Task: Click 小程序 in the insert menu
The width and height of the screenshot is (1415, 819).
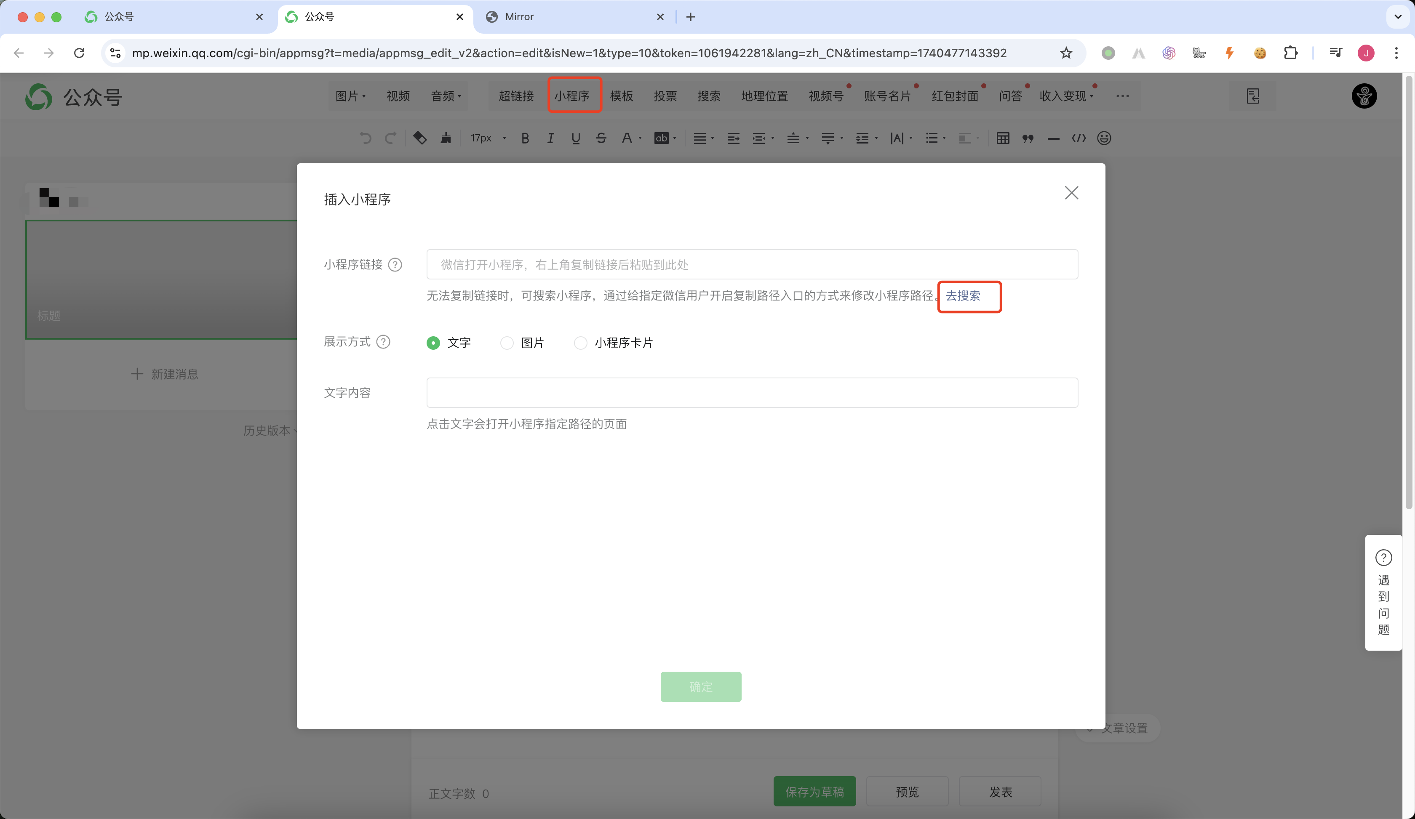Action: 571,96
